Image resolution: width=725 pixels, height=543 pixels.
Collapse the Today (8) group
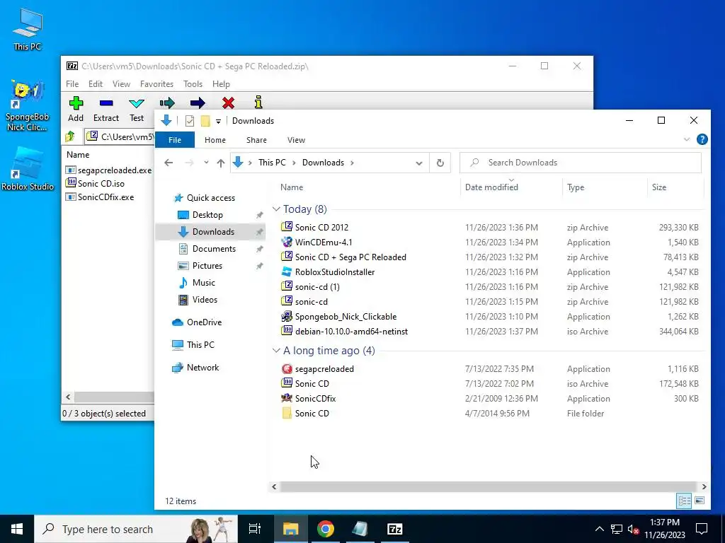click(x=276, y=209)
